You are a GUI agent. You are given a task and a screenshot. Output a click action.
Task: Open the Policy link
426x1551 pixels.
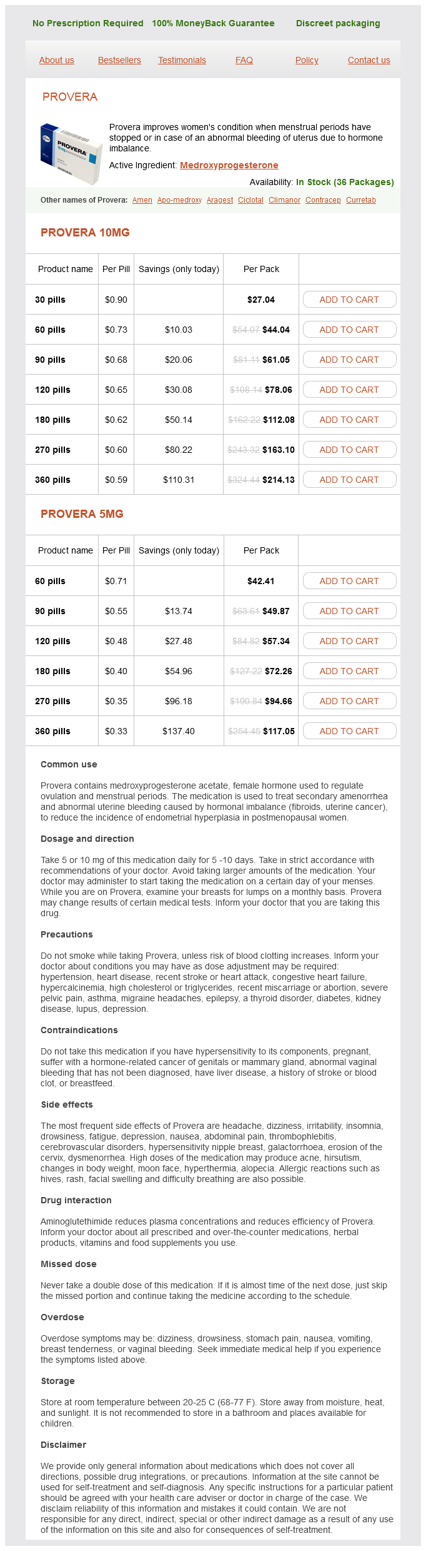pos(307,60)
